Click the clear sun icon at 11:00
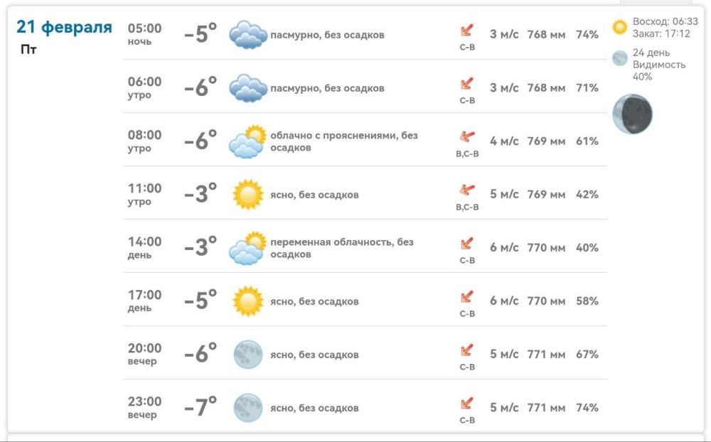Viewport: 711px width, 442px height. click(x=248, y=195)
